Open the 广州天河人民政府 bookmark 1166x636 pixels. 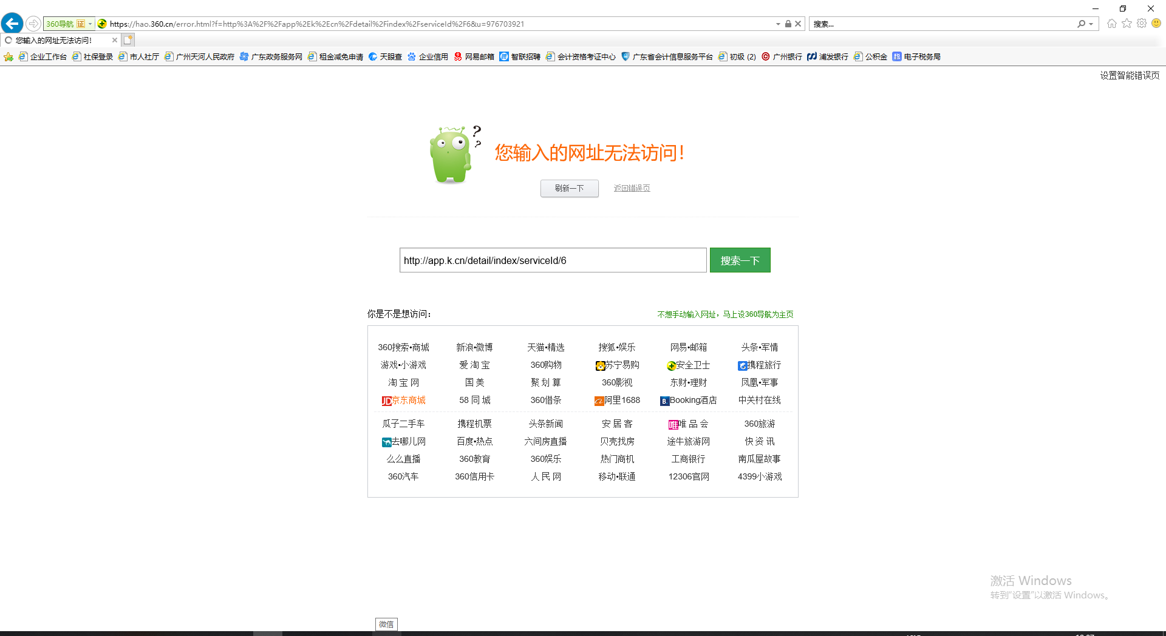coord(200,56)
